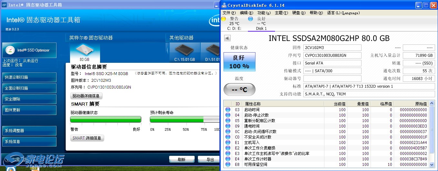Click the SMART list scroll down arrow

point(432,165)
